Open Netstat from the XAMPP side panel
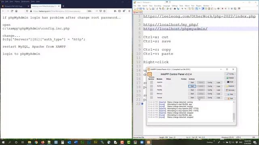Screen dimensions: 259x145 (x=230, y=78)
